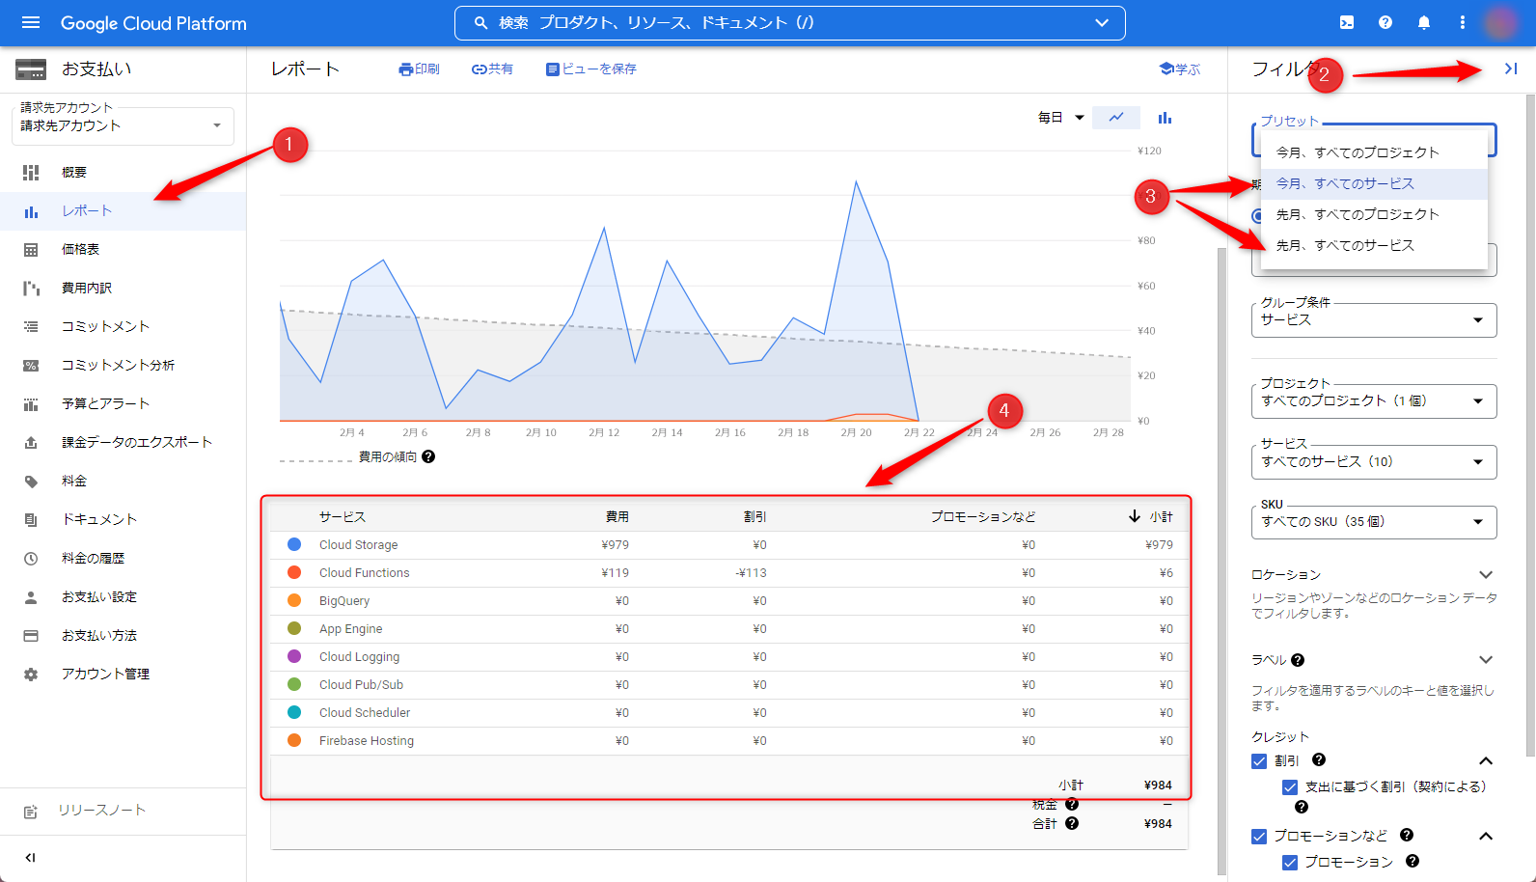Open the notifications bell
1536x882 pixels.
(x=1424, y=23)
